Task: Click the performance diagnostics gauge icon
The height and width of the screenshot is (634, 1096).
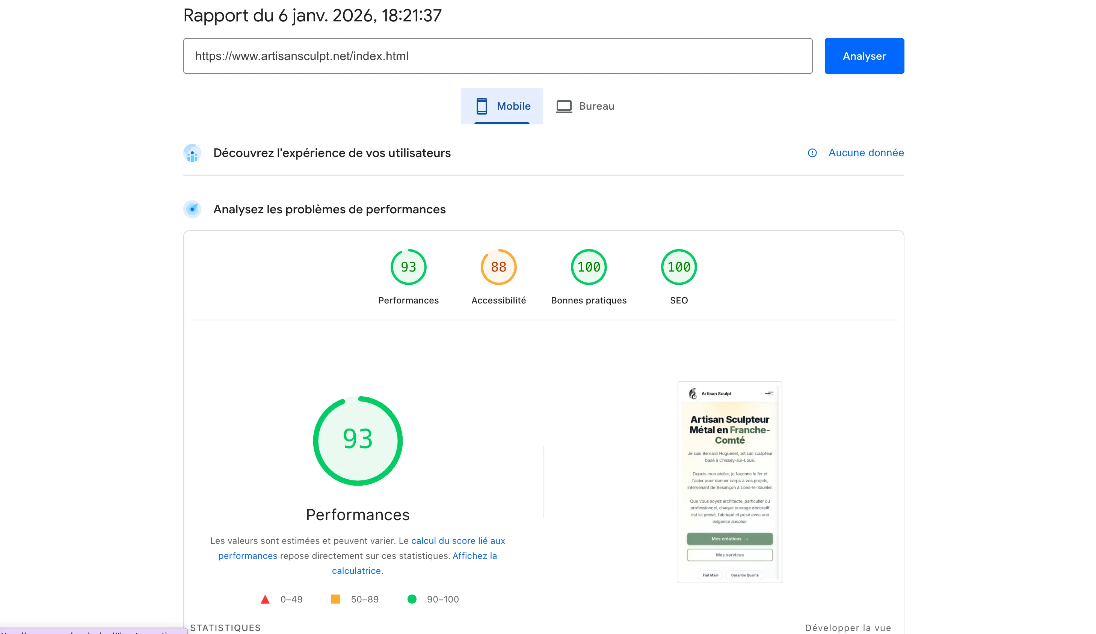Action: (192, 209)
